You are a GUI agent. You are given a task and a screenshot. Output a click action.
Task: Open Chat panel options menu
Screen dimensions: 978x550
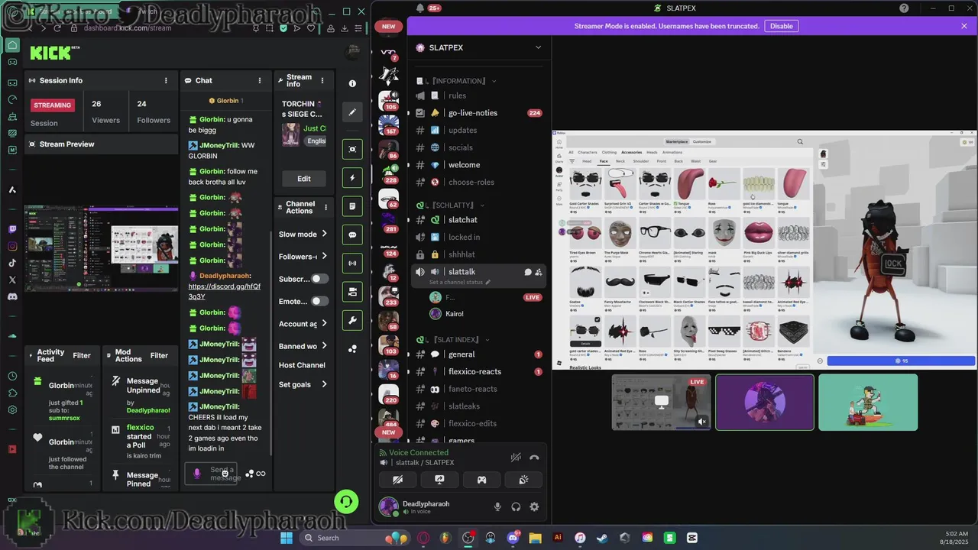click(259, 80)
